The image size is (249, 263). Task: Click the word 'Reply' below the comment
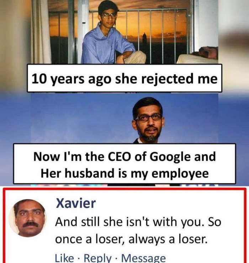98,258
